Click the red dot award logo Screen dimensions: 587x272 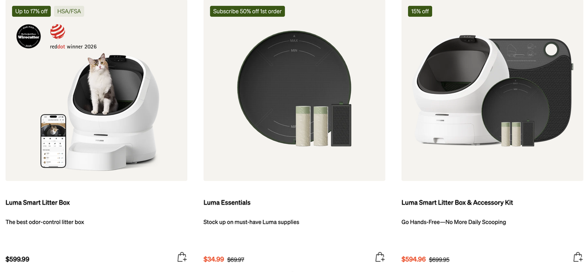(58, 32)
